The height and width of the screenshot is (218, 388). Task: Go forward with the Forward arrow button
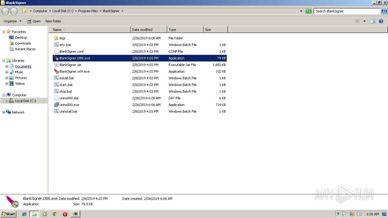14,11
